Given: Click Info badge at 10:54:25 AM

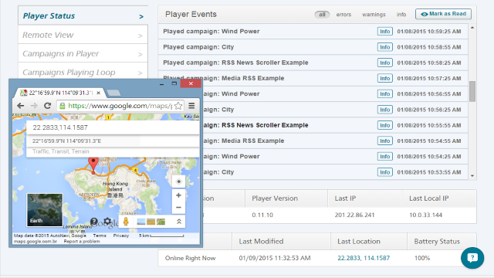Looking at the screenshot, I should tap(384, 156).
